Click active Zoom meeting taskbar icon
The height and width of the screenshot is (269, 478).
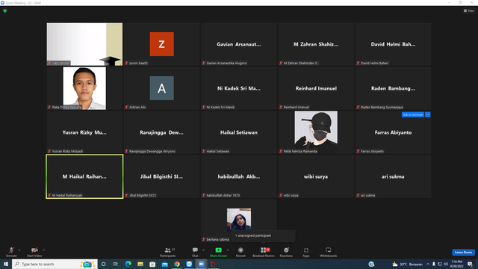pyautogui.click(x=201, y=264)
